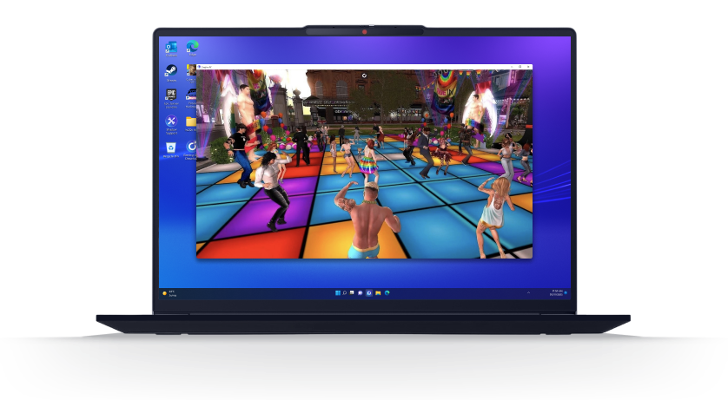The image size is (728, 400).
Task: Open the Chat icon on the taskbar
Action: (x=361, y=293)
